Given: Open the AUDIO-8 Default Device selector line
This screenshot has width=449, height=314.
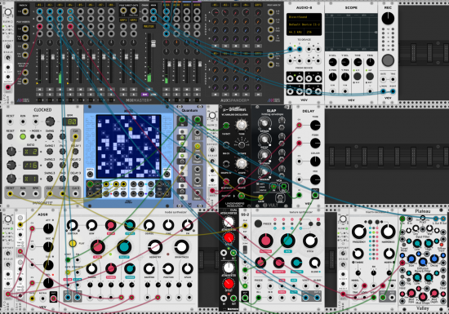Looking at the screenshot, I should [304, 24].
